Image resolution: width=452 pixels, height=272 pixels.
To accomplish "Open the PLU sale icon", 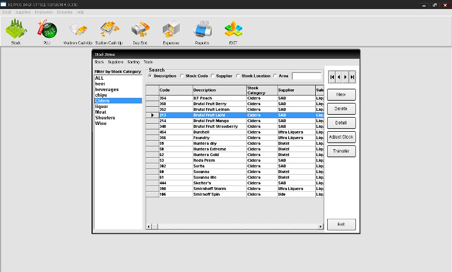I will tap(47, 32).
